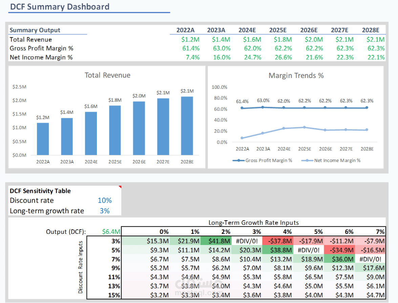
Task: Select 2022A Total Revenue $1.2M cell
Action: point(190,39)
